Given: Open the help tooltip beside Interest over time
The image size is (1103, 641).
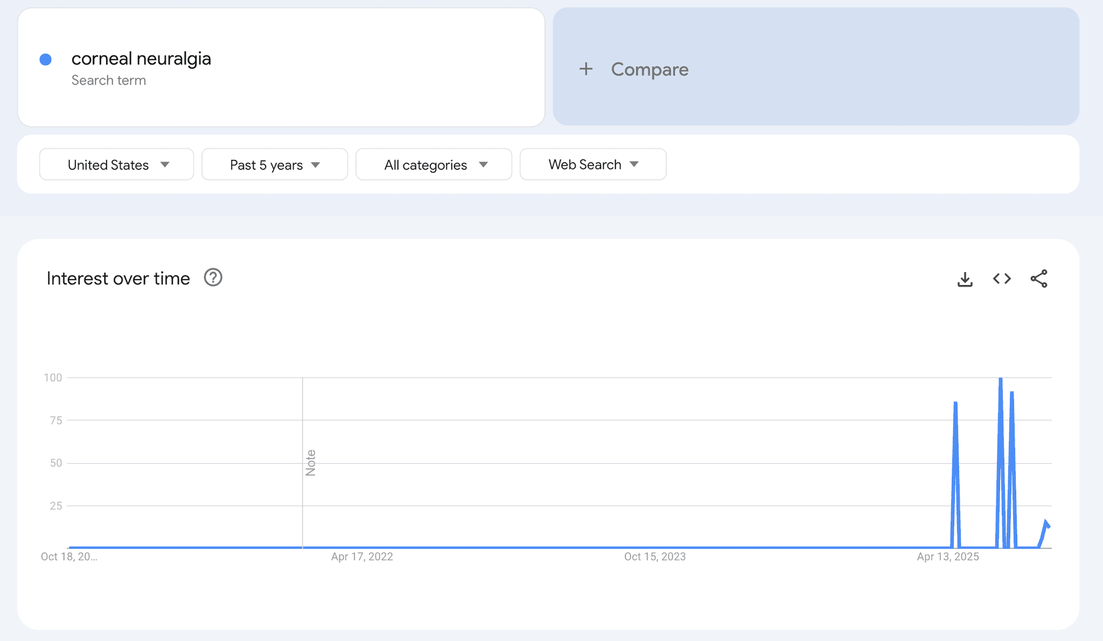Looking at the screenshot, I should (213, 278).
